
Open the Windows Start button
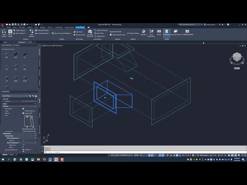coord(3,159)
